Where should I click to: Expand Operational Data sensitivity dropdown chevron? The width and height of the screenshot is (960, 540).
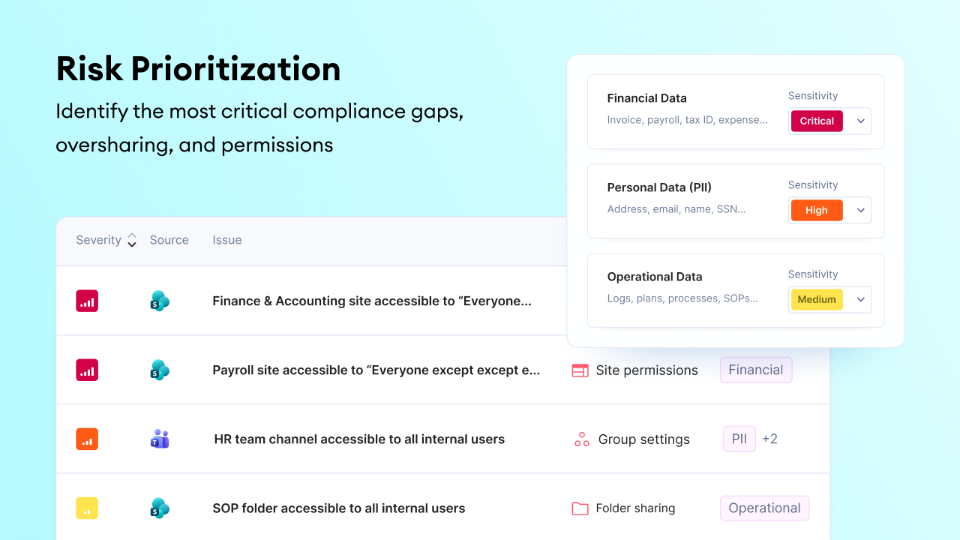pyautogui.click(x=861, y=299)
